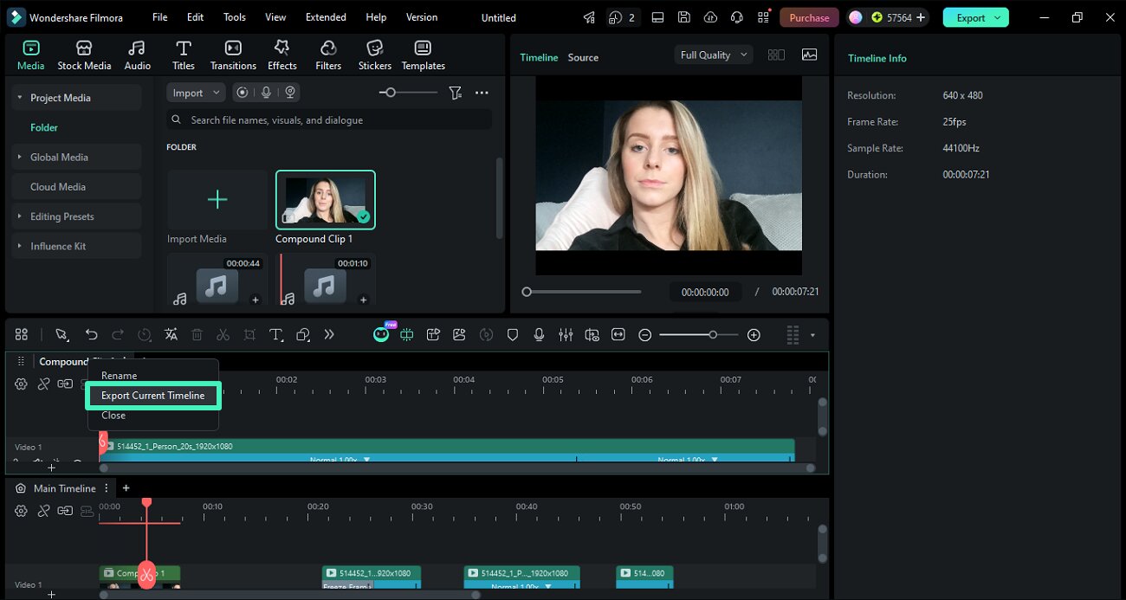The width and height of the screenshot is (1126, 600).
Task: Open the Transitions tab
Action: pyautogui.click(x=233, y=55)
